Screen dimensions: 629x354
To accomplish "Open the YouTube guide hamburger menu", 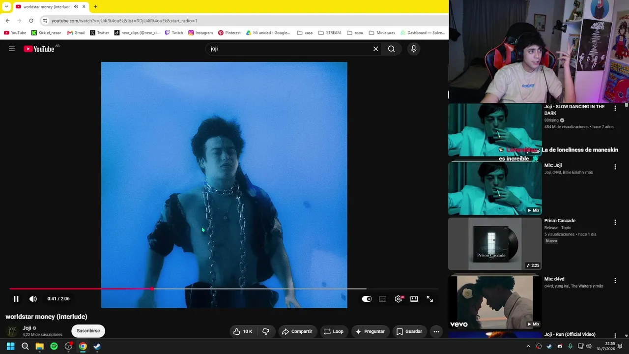I will (12, 49).
